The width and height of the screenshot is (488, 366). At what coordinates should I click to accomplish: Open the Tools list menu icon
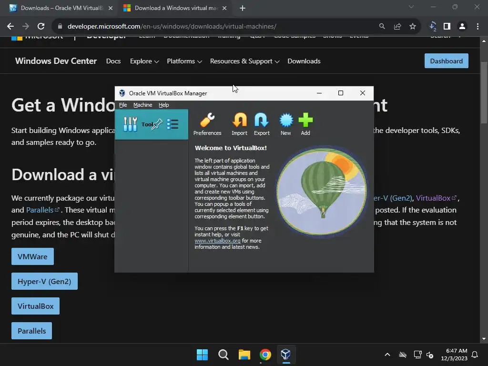point(173,124)
